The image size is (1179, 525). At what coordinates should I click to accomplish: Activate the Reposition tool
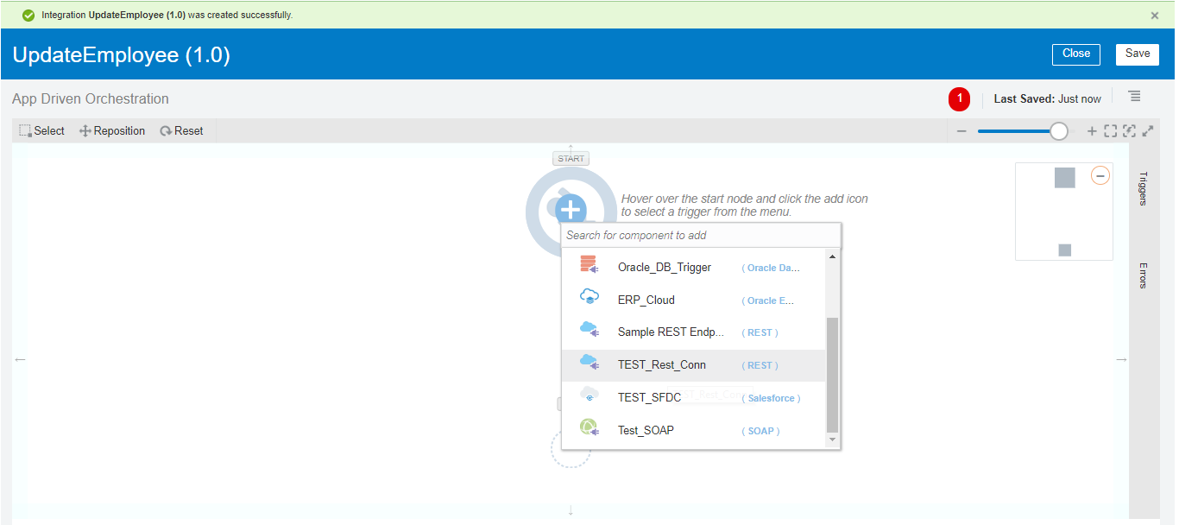click(x=112, y=131)
